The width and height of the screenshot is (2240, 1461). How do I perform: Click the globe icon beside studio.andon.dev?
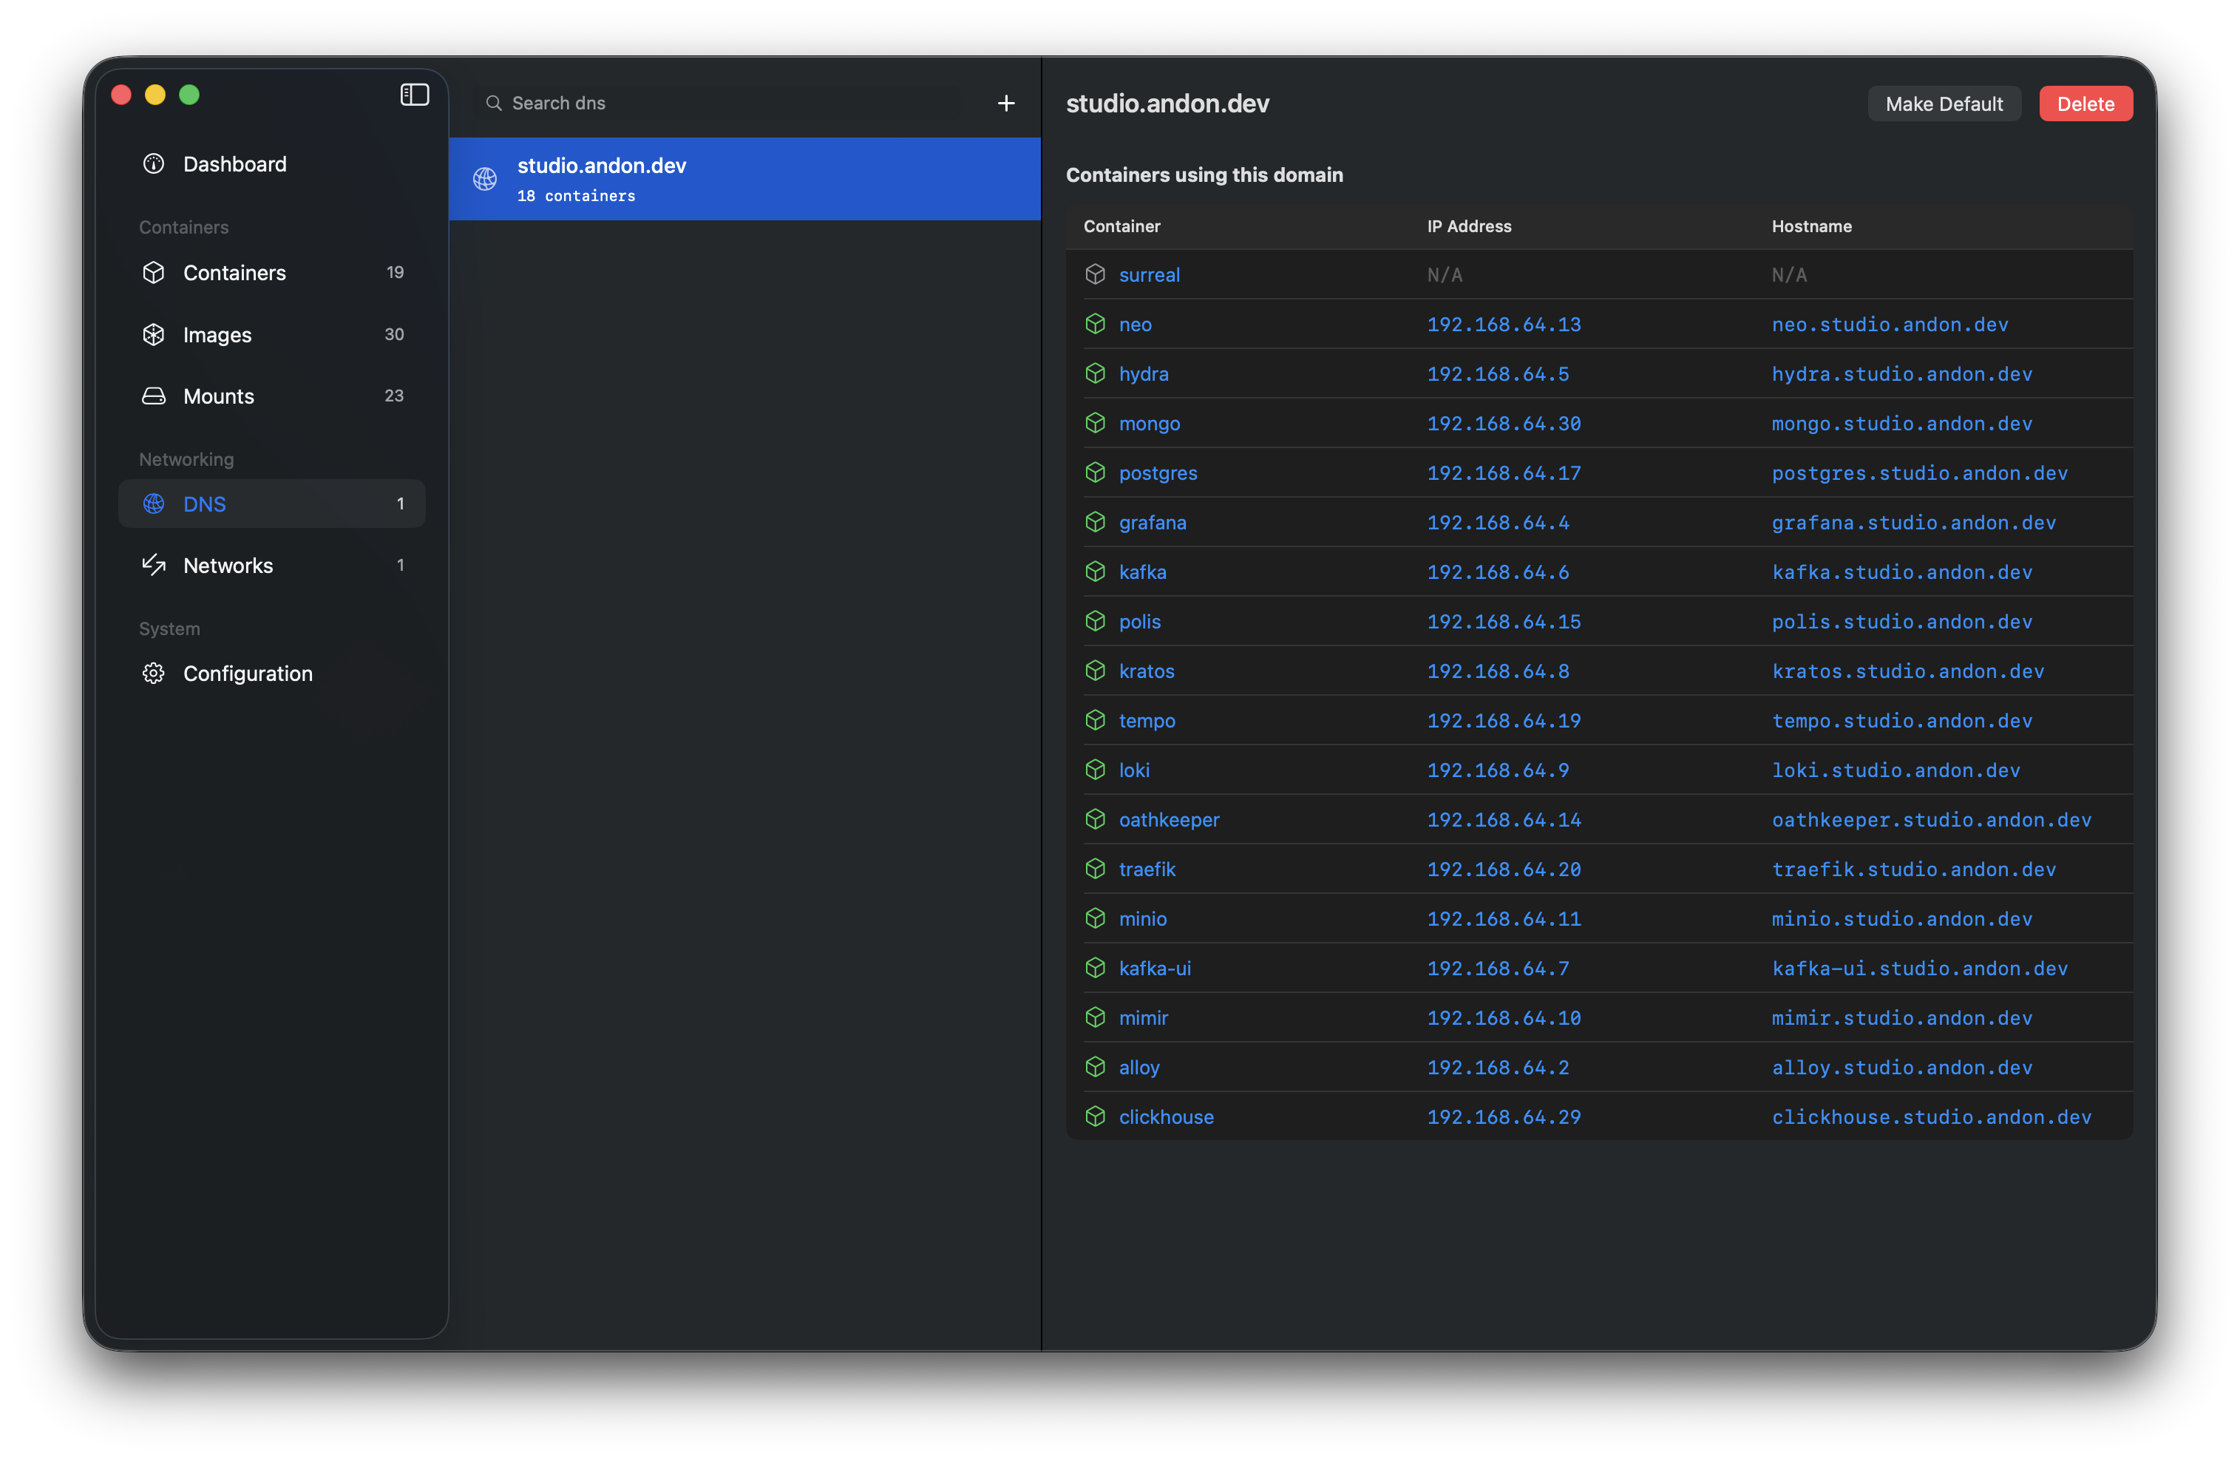pos(485,179)
